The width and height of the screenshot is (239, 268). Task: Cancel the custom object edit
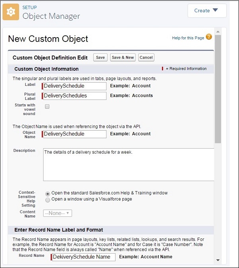click(x=146, y=58)
